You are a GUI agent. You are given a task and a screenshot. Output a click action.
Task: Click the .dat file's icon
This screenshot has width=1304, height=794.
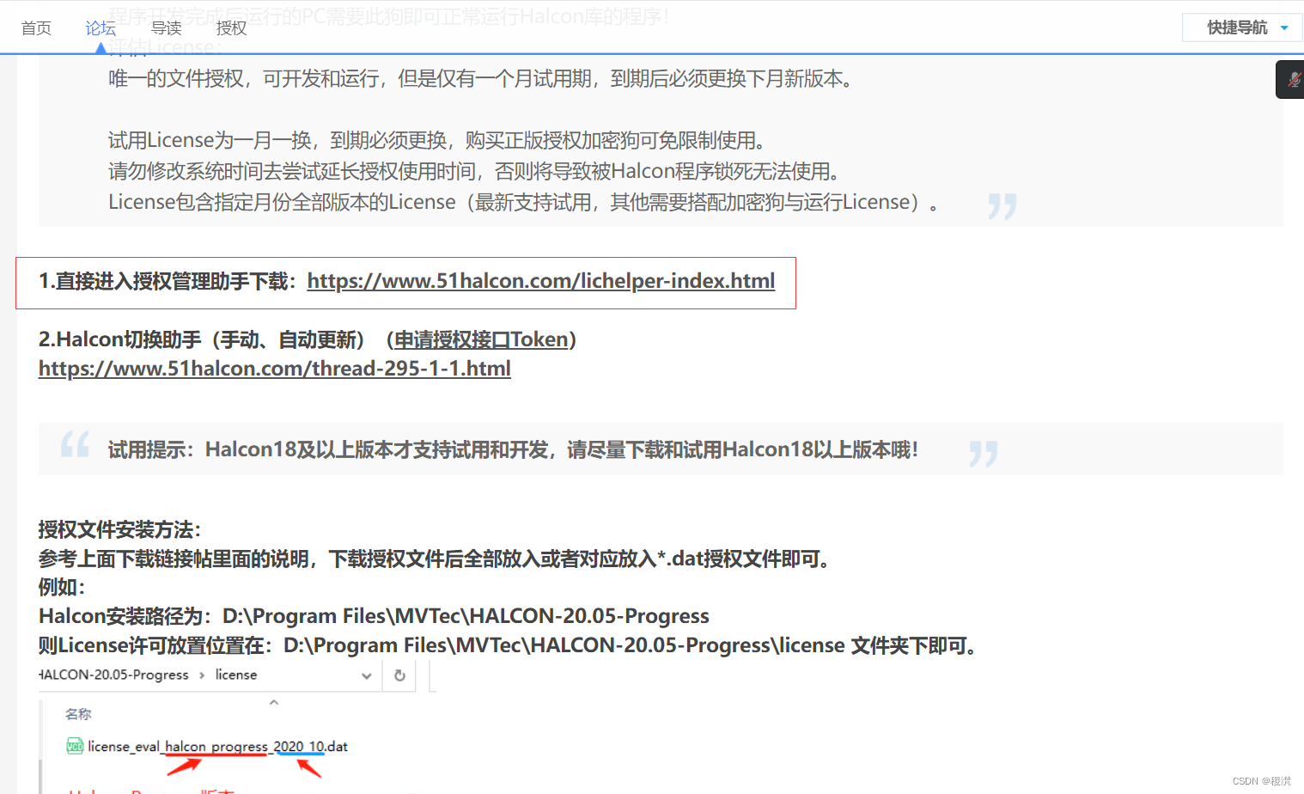[75, 746]
